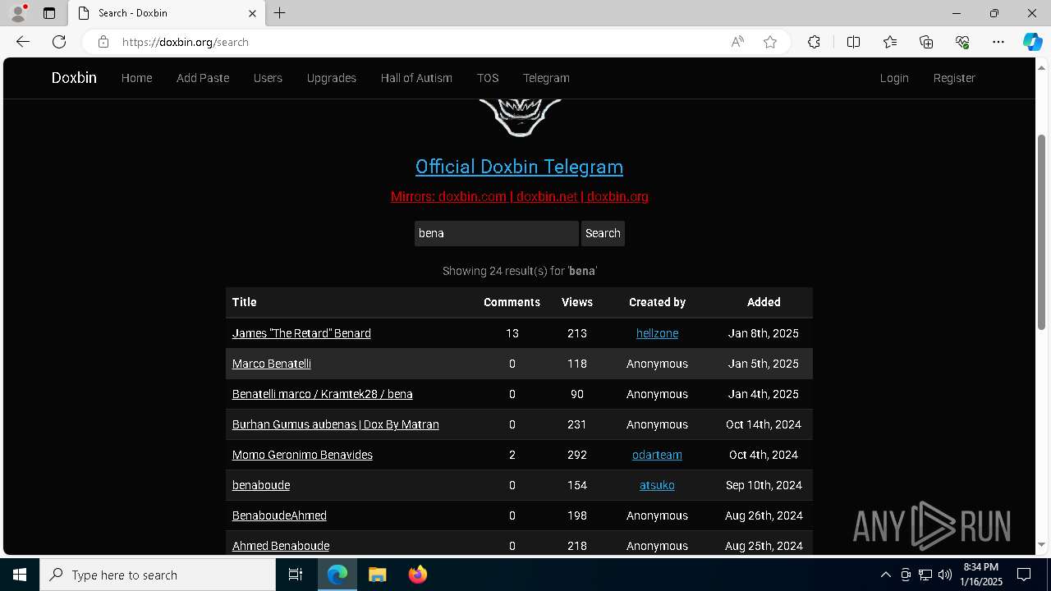The image size is (1051, 591).
Task: Open the Register page link
Action: [x=954, y=78]
